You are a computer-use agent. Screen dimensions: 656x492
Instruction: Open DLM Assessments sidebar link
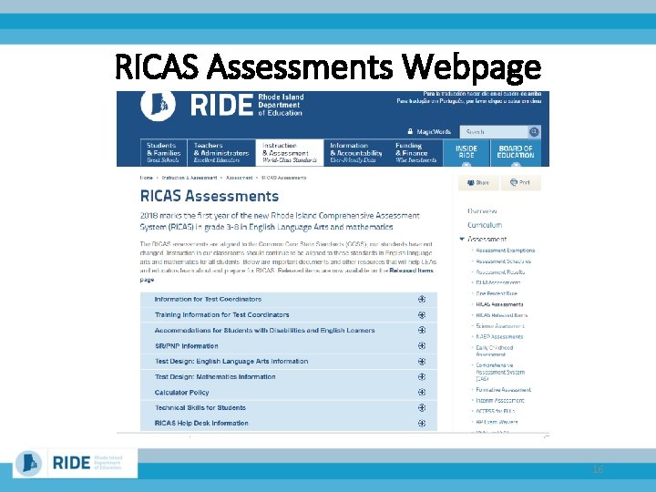tap(498, 282)
